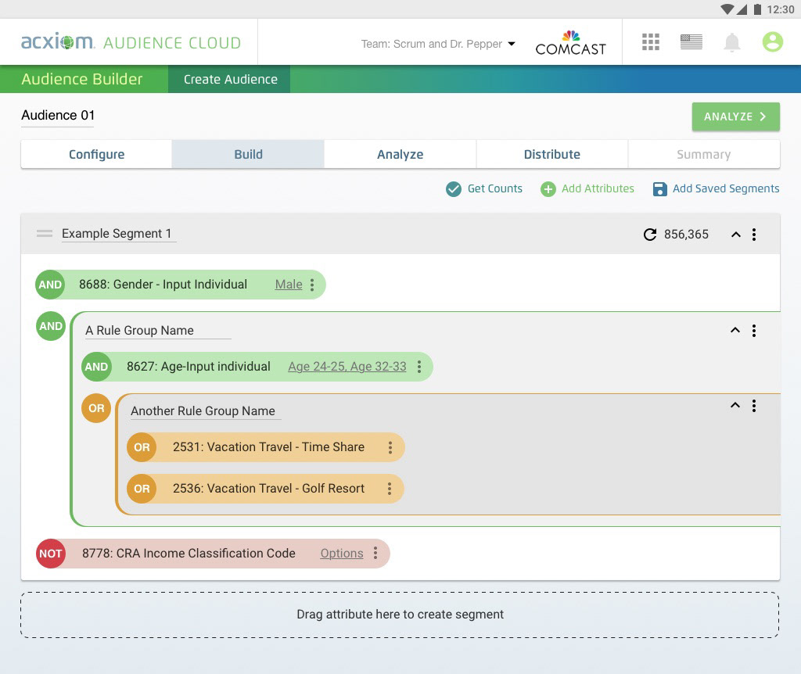Click the US flag language icon
This screenshot has height=674, width=801.
pyautogui.click(x=691, y=42)
